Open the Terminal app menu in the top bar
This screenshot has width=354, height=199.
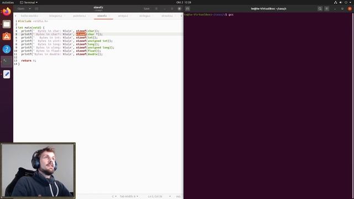[29, 2]
